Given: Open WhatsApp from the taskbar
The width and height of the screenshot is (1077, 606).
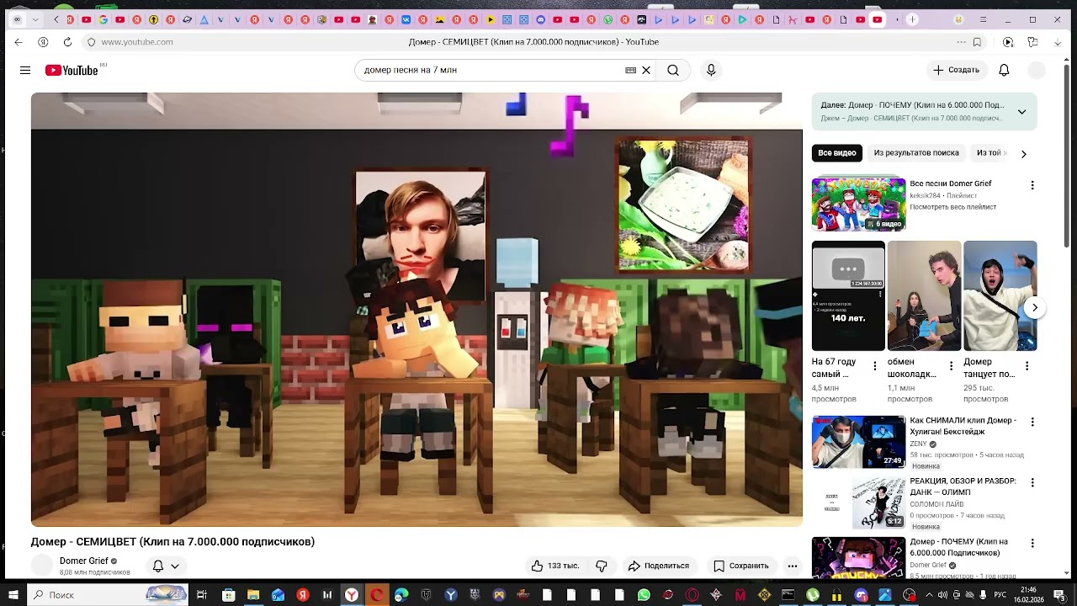Looking at the screenshot, I should [645, 595].
